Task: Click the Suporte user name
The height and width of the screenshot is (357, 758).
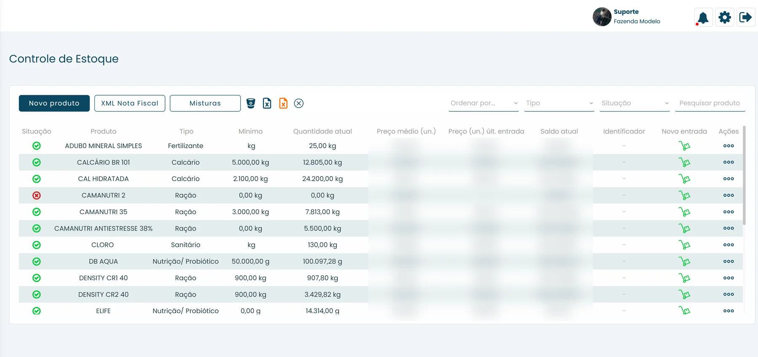Action: [x=626, y=12]
